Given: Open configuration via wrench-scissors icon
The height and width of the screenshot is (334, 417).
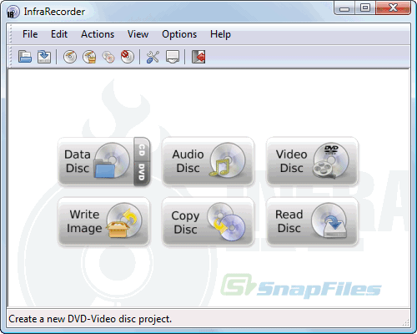Looking at the screenshot, I should [x=153, y=57].
